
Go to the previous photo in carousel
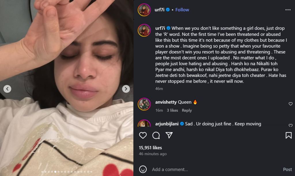7,89
